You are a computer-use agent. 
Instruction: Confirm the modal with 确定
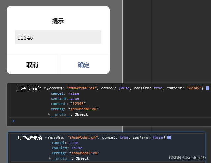(x=84, y=65)
